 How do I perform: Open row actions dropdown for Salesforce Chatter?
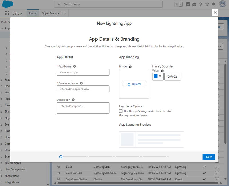(x=217, y=179)
